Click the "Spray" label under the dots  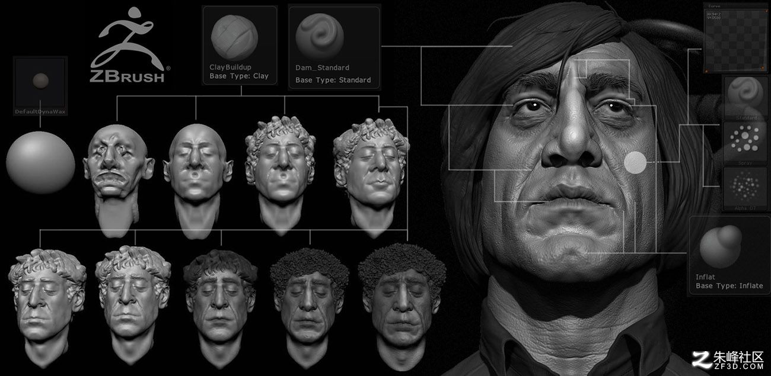(x=746, y=162)
